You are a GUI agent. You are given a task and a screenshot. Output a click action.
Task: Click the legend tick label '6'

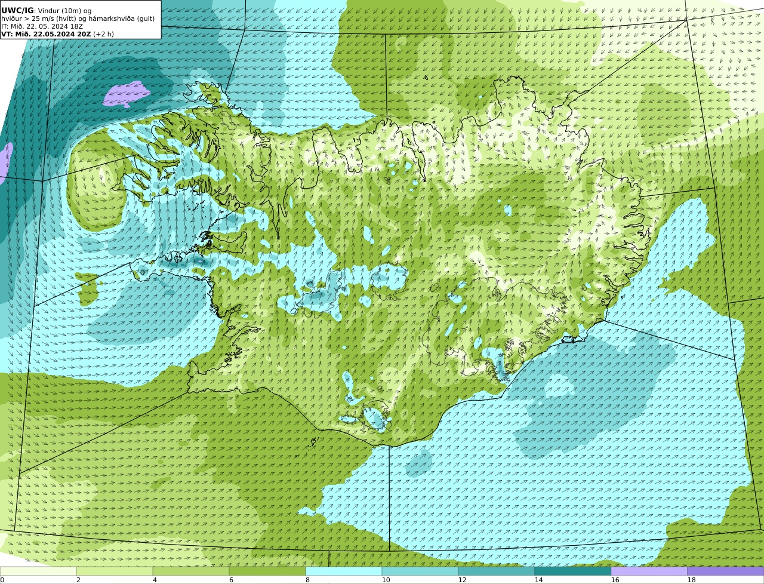coord(231,580)
